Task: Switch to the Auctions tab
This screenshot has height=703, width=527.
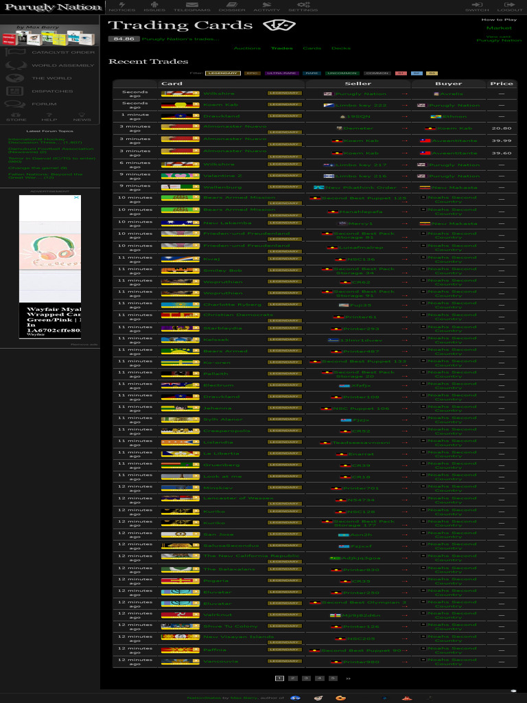Action: tap(247, 49)
